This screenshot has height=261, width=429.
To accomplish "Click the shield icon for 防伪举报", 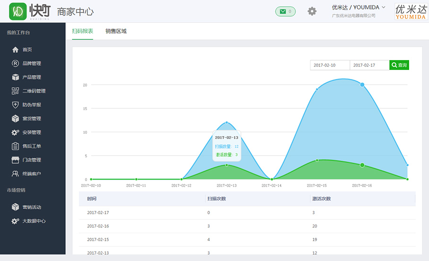I will 15,104.
